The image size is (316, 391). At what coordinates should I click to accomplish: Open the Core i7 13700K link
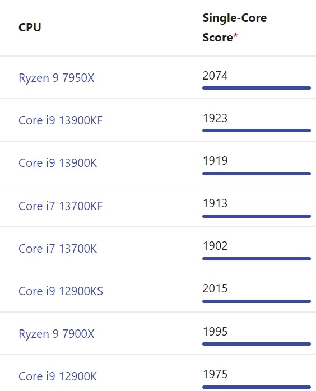(x=58, y=249)
